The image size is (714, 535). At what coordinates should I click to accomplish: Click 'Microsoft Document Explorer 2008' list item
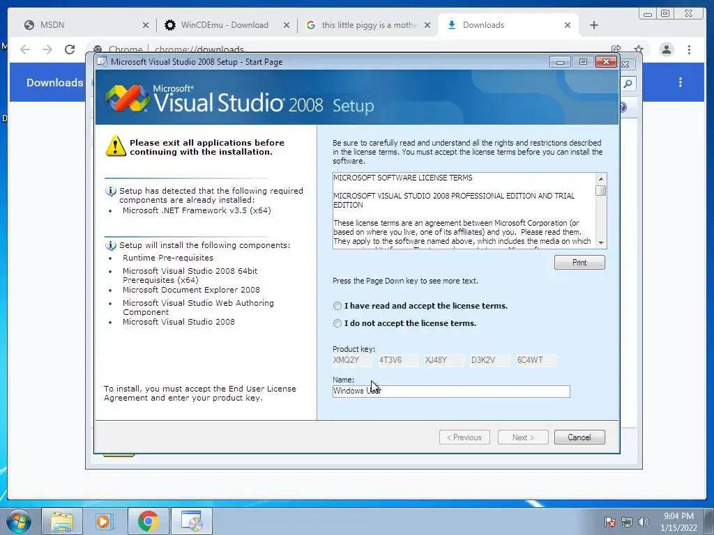click(191, 290)
